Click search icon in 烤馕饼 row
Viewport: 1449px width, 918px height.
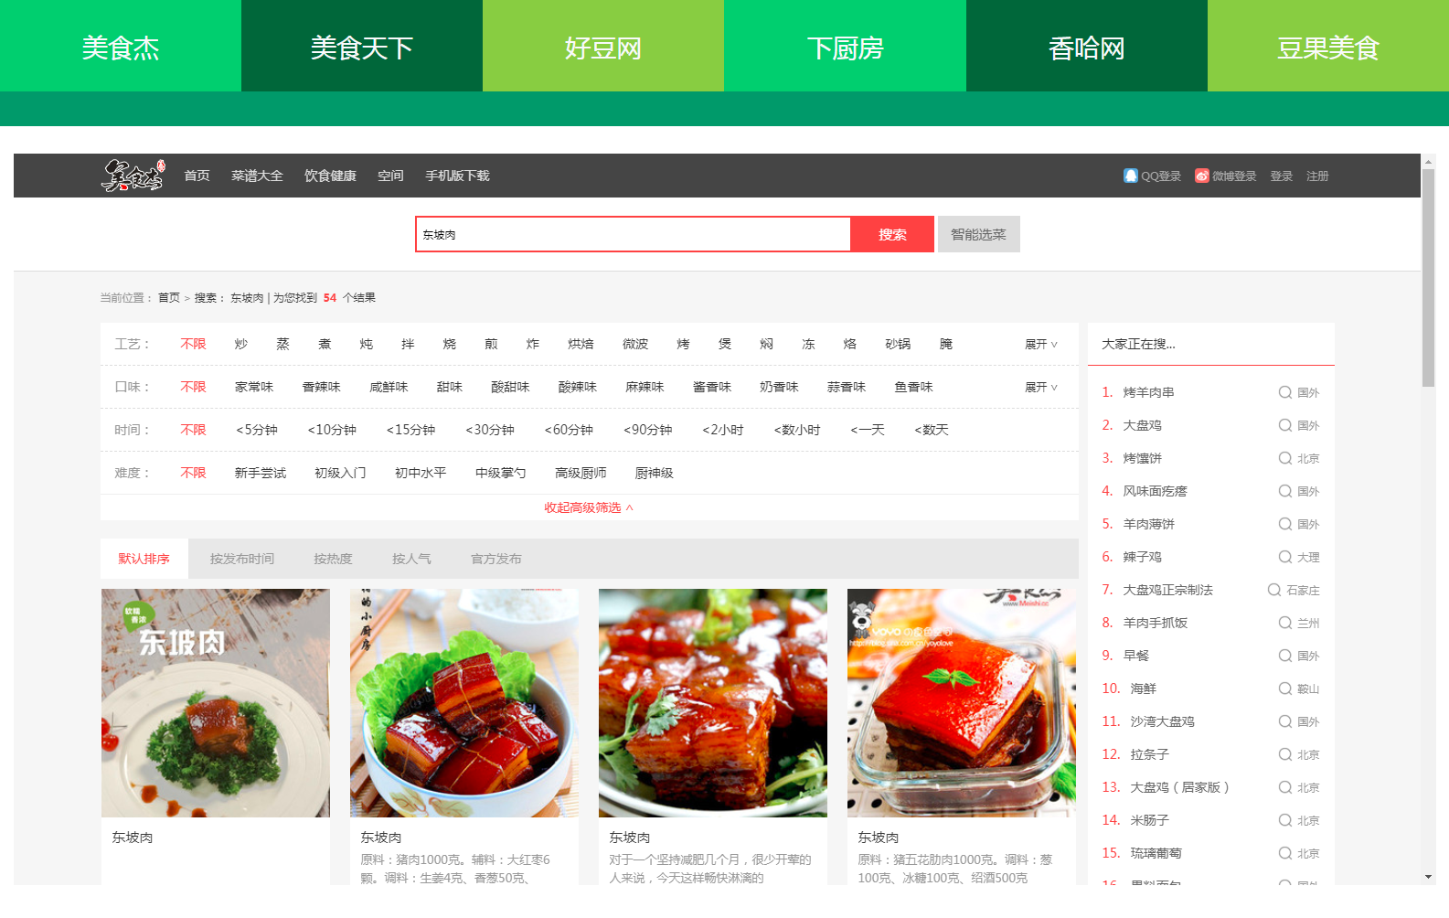tap(1285, 458)
